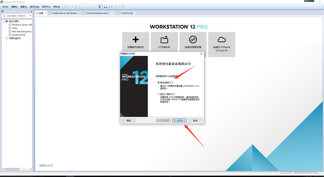Image resolution: width=324 pixels, height=177 pixels.
Task: Switch to the Windows Server 2003 Enterprise tab
Action: (x=65, y=13)
